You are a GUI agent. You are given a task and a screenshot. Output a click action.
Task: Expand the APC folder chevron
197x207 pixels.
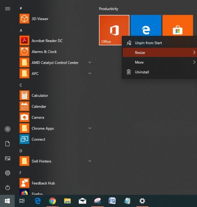point(90,74)
